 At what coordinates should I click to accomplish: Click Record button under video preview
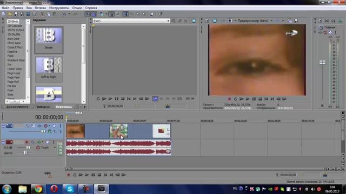(229, 99)
